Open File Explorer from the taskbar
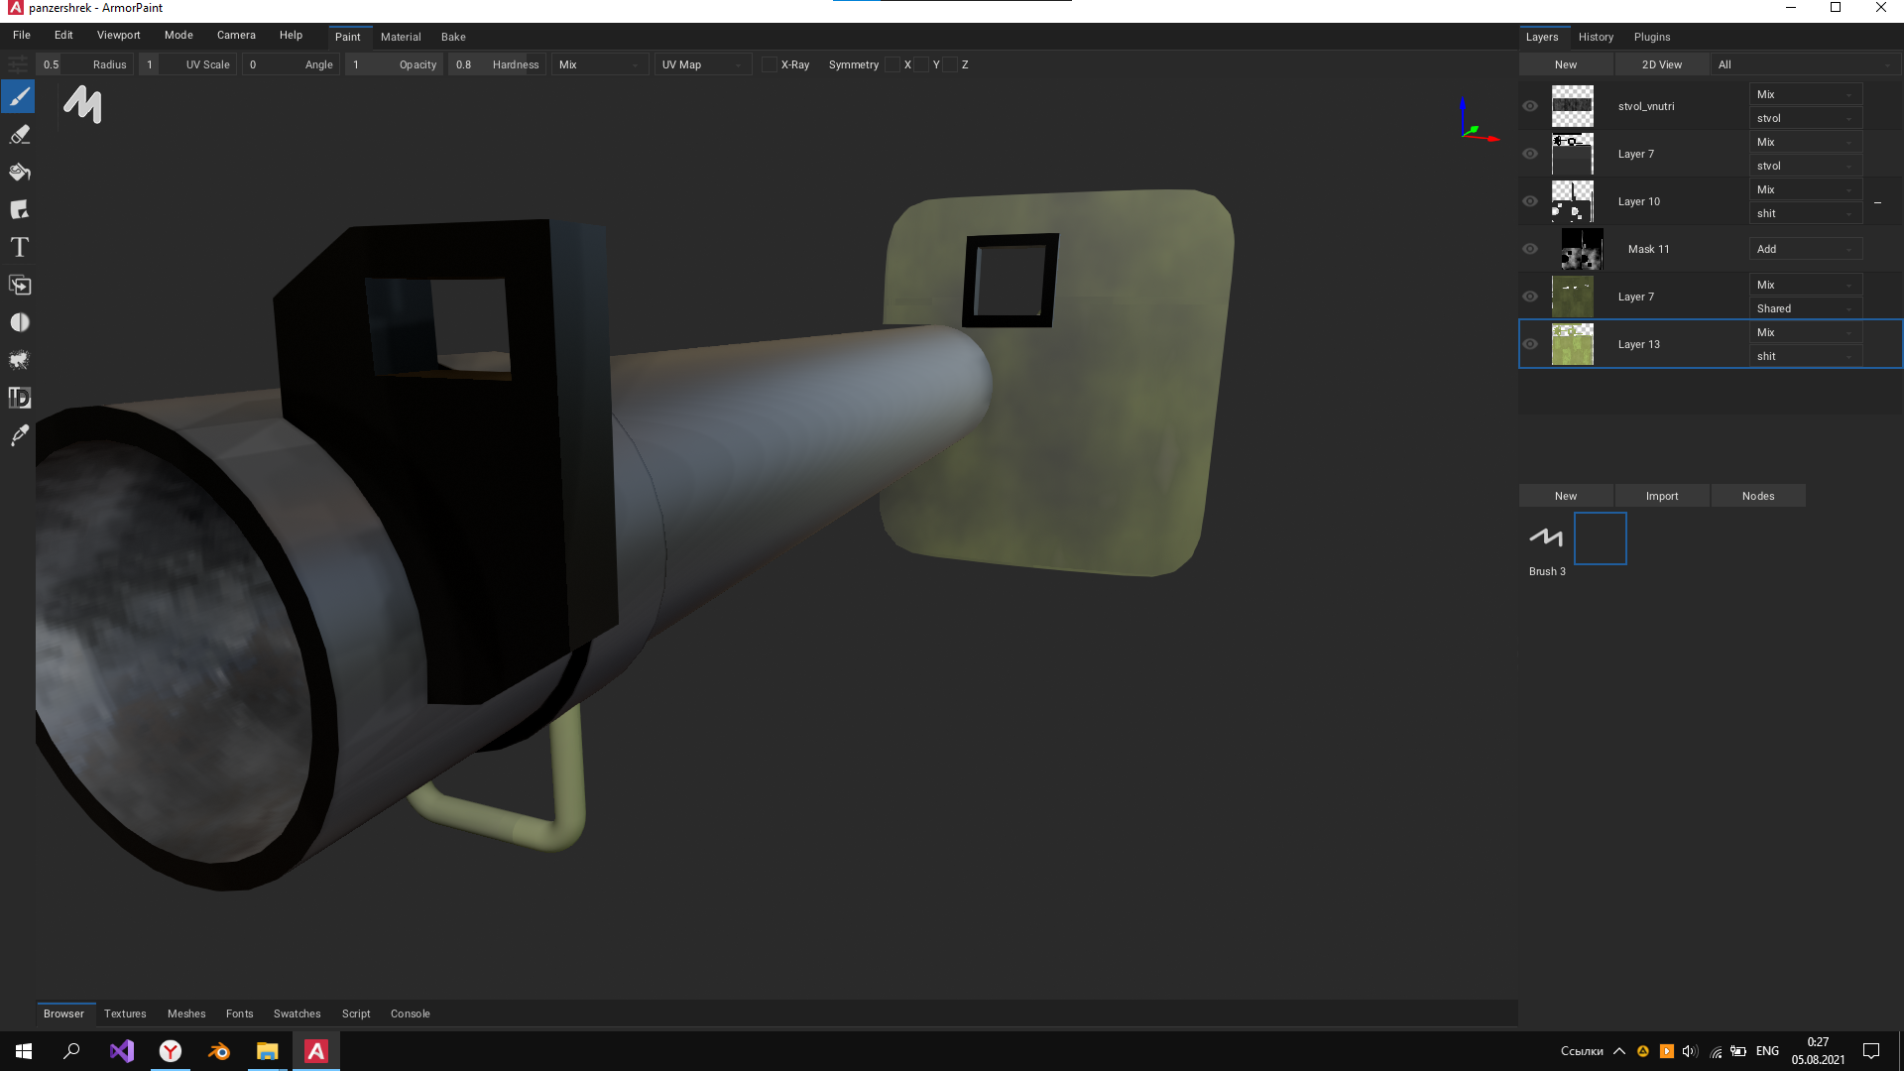Screen dimensions: 1904x1071 click(x=268, y=1051)
